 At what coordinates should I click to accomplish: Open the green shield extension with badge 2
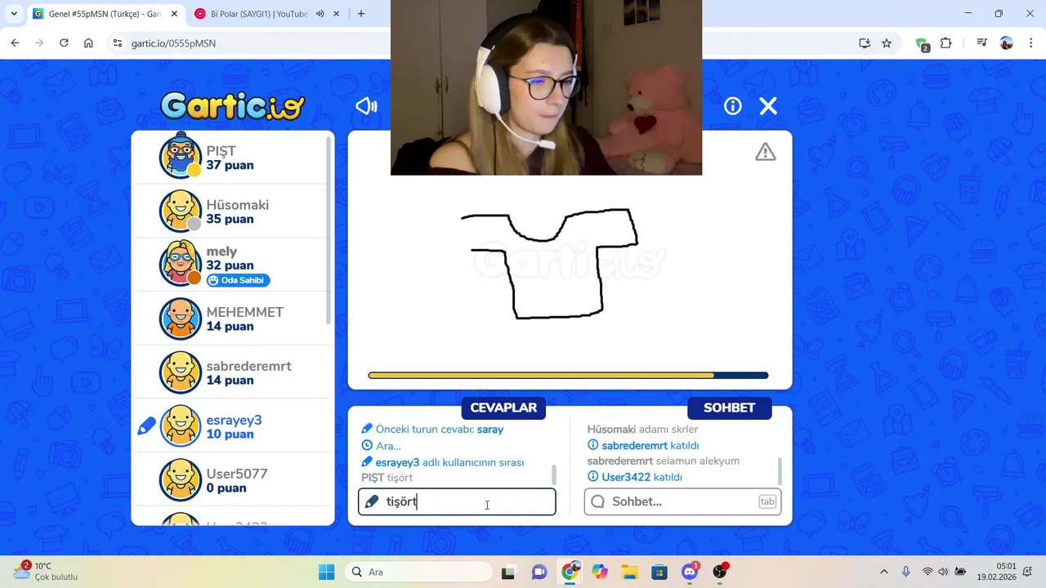point(922,44)
